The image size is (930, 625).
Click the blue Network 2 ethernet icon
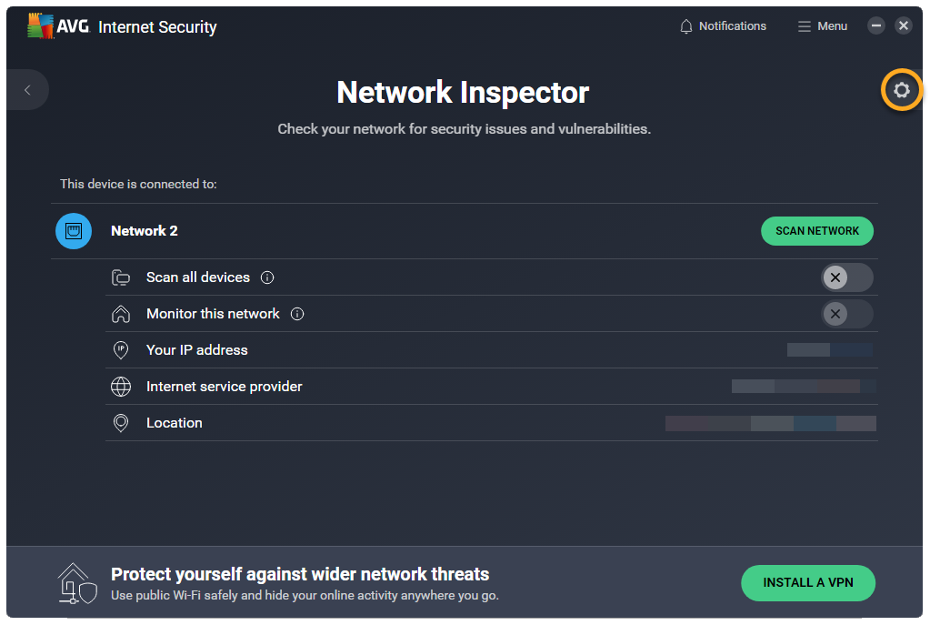pos(74,231)
